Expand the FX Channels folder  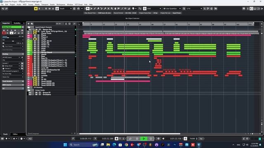tap(28, 88)
